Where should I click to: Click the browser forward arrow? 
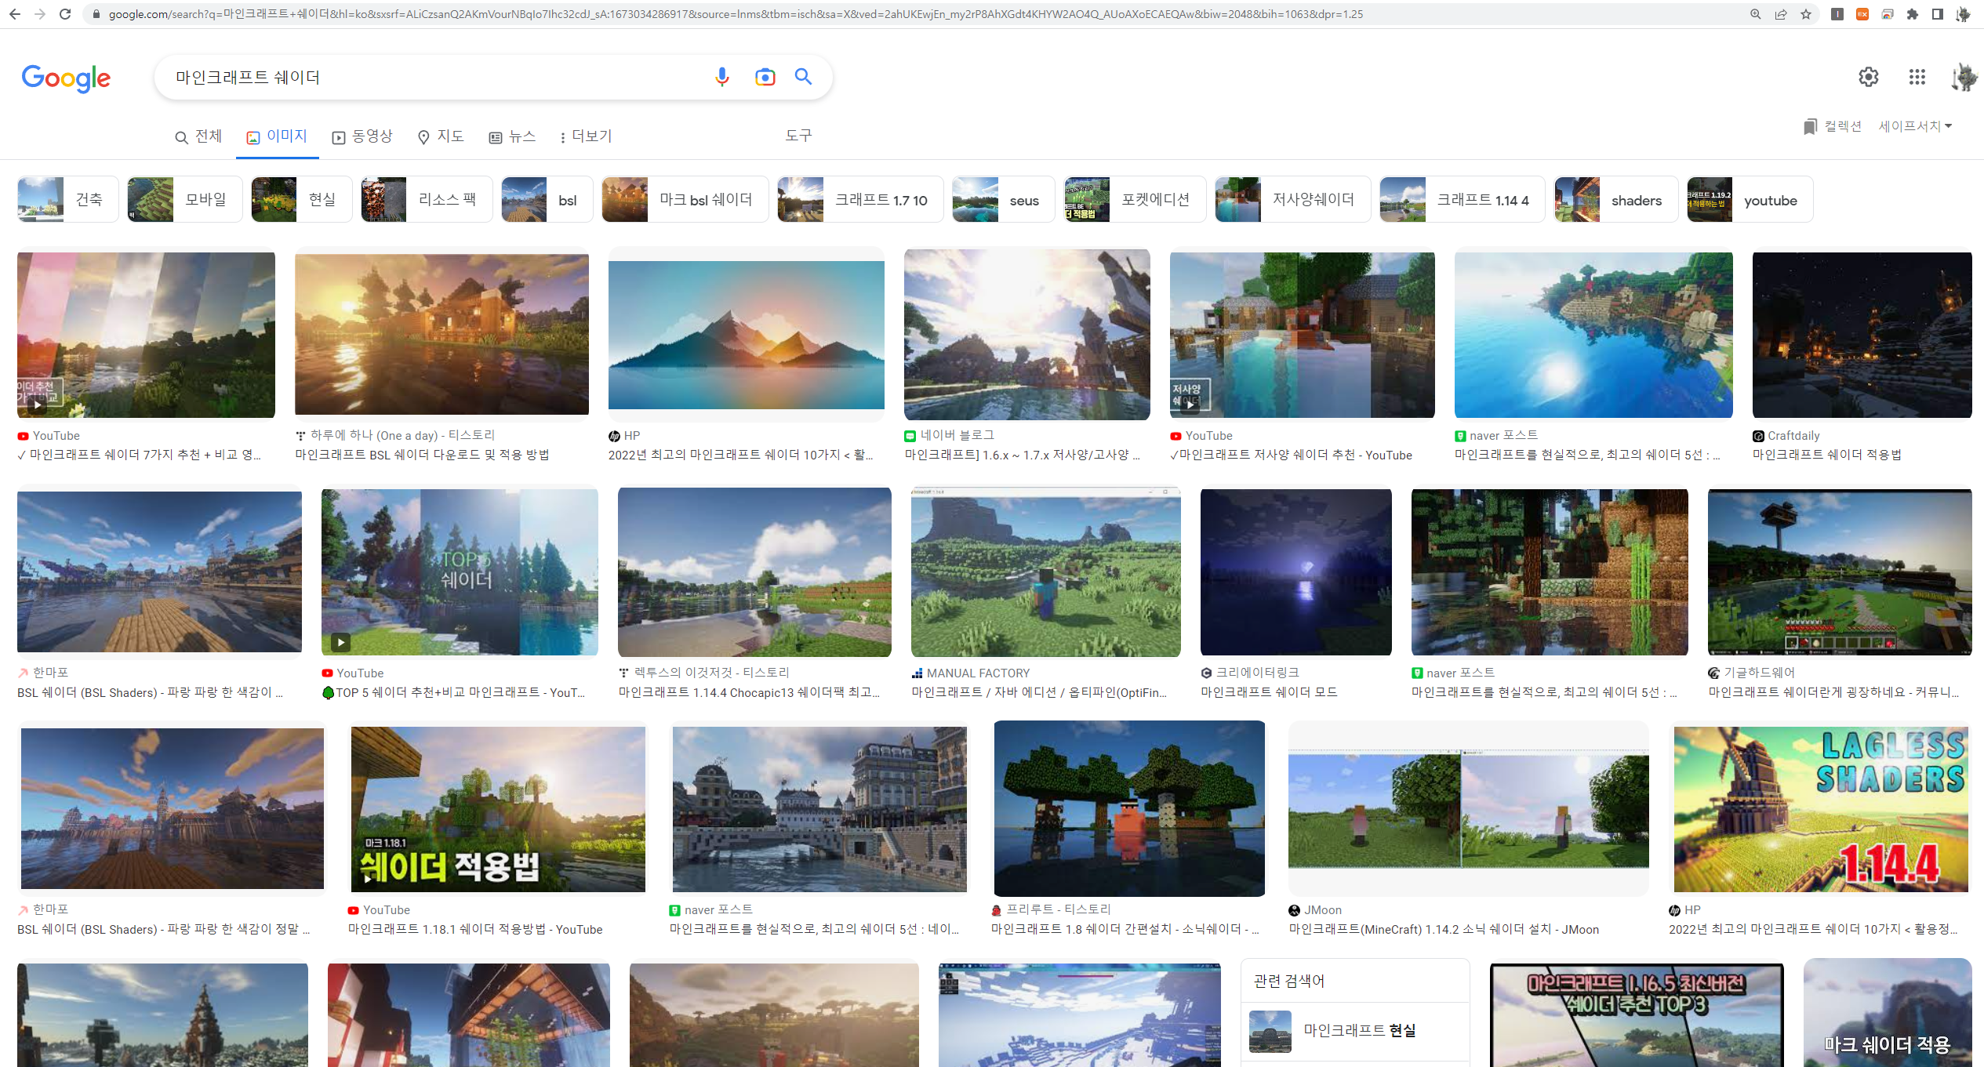[40, 14]
